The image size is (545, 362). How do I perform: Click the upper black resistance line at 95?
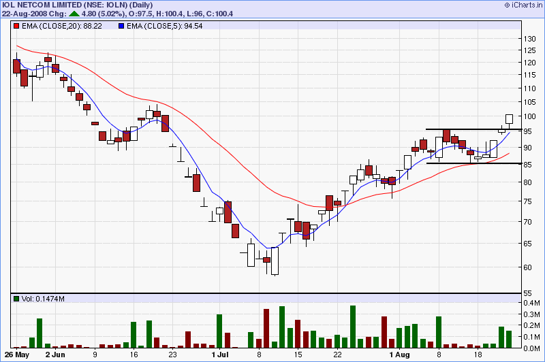click(473, 129)
